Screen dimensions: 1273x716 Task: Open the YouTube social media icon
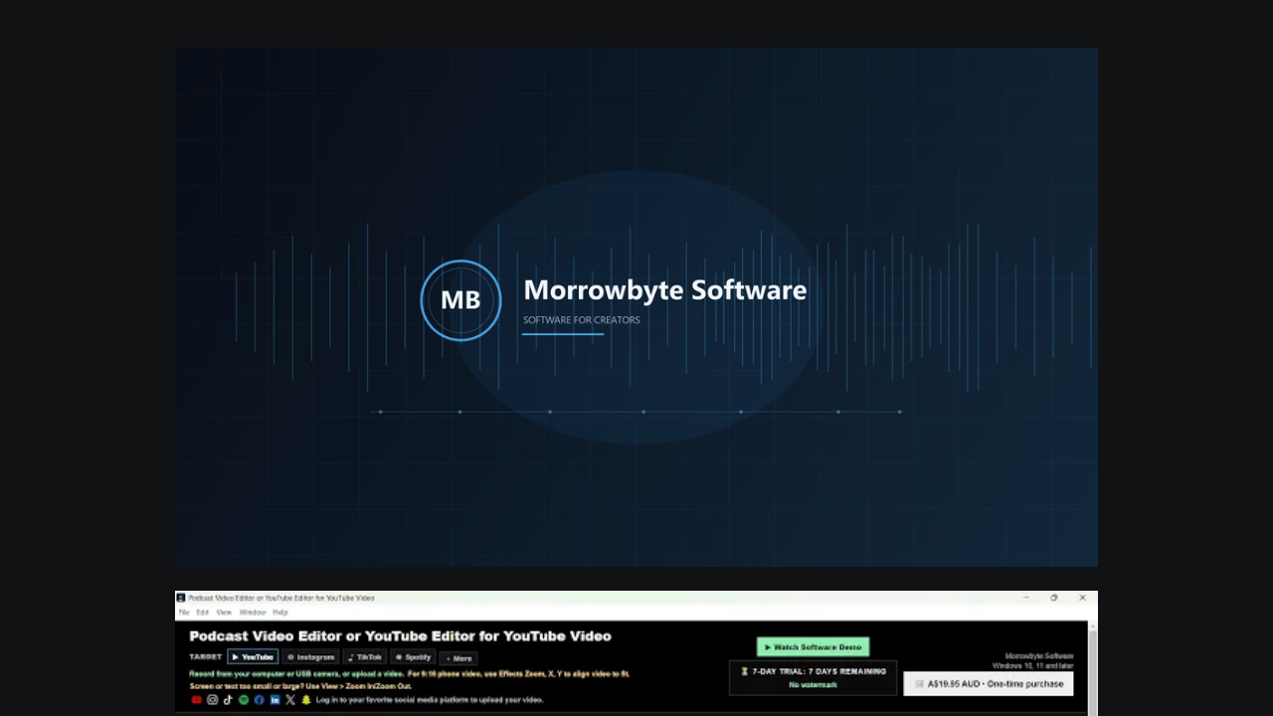[197, 700]
